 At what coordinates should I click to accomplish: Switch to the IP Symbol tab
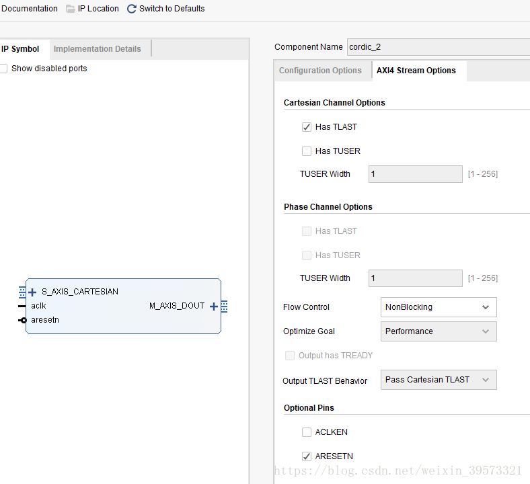coord(20,49)
